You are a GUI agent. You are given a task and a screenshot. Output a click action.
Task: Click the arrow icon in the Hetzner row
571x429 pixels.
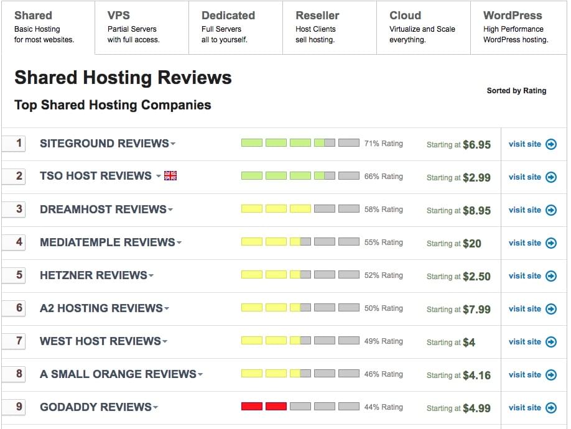(x=550, y=276)
